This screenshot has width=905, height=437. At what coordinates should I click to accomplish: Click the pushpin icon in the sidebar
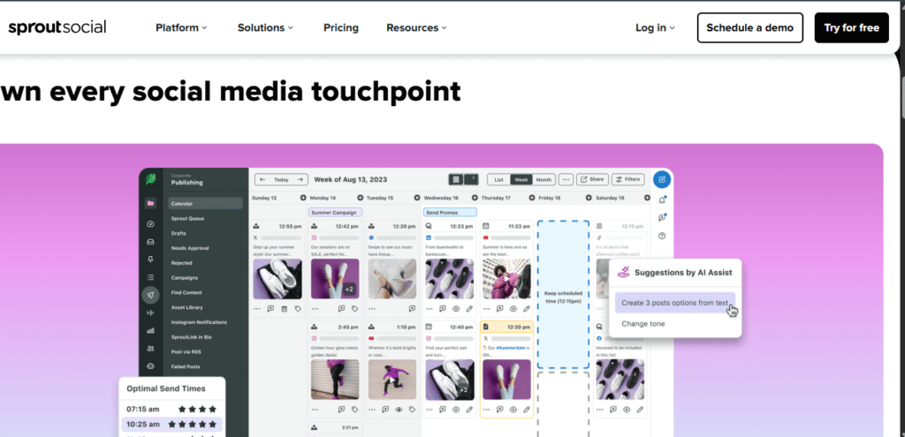[x=150, y=260]
